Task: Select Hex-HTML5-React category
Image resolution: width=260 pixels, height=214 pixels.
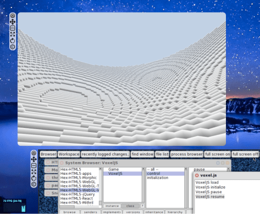Action: click(x=79, y=198)
